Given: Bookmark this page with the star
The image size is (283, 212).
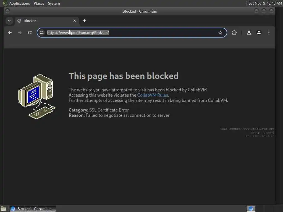Looking at the screenshot, I should tap(220, 33).
